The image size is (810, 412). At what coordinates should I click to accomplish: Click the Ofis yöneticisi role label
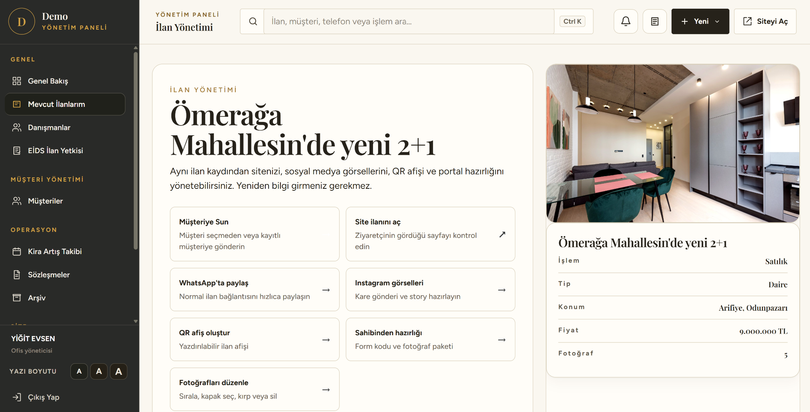coord(32,351)
